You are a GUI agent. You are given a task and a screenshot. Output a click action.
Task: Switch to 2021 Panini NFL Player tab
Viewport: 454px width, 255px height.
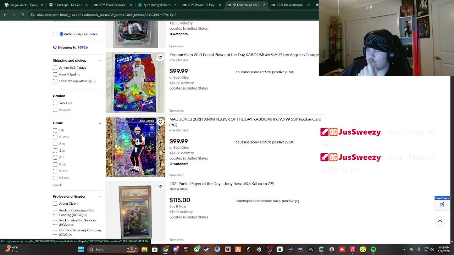(x=201, y=5)
